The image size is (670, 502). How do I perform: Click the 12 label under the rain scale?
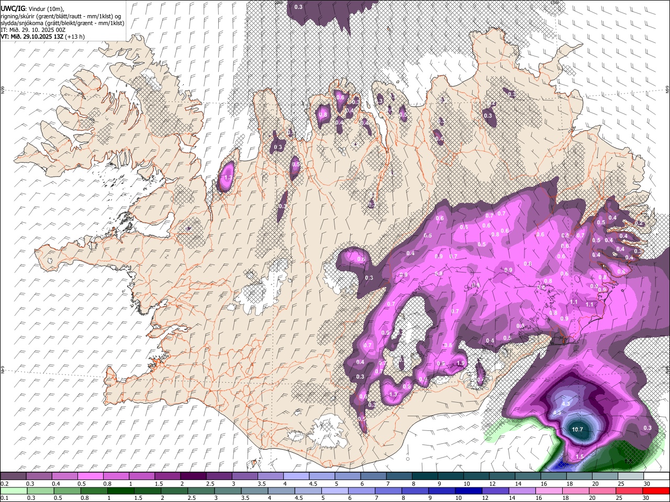485,498
